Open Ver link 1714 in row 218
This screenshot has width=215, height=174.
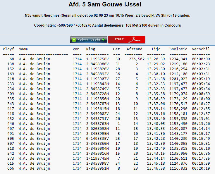click(77, 79)
